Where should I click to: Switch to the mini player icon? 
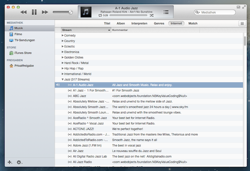coord(238,7)
